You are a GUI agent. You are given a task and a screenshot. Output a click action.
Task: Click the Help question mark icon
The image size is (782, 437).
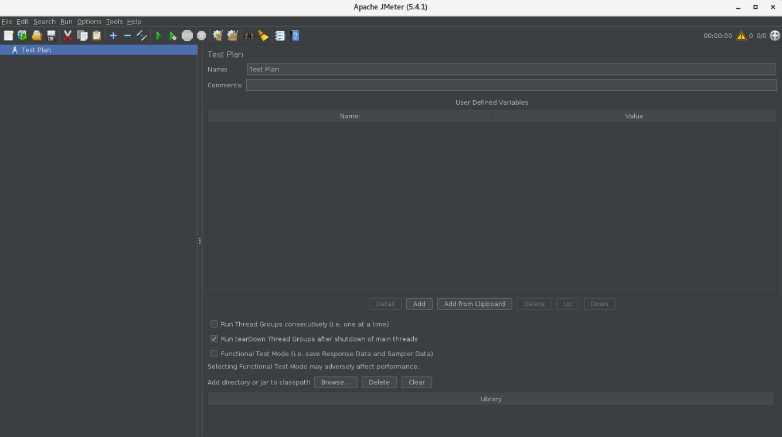pos(295,36)
